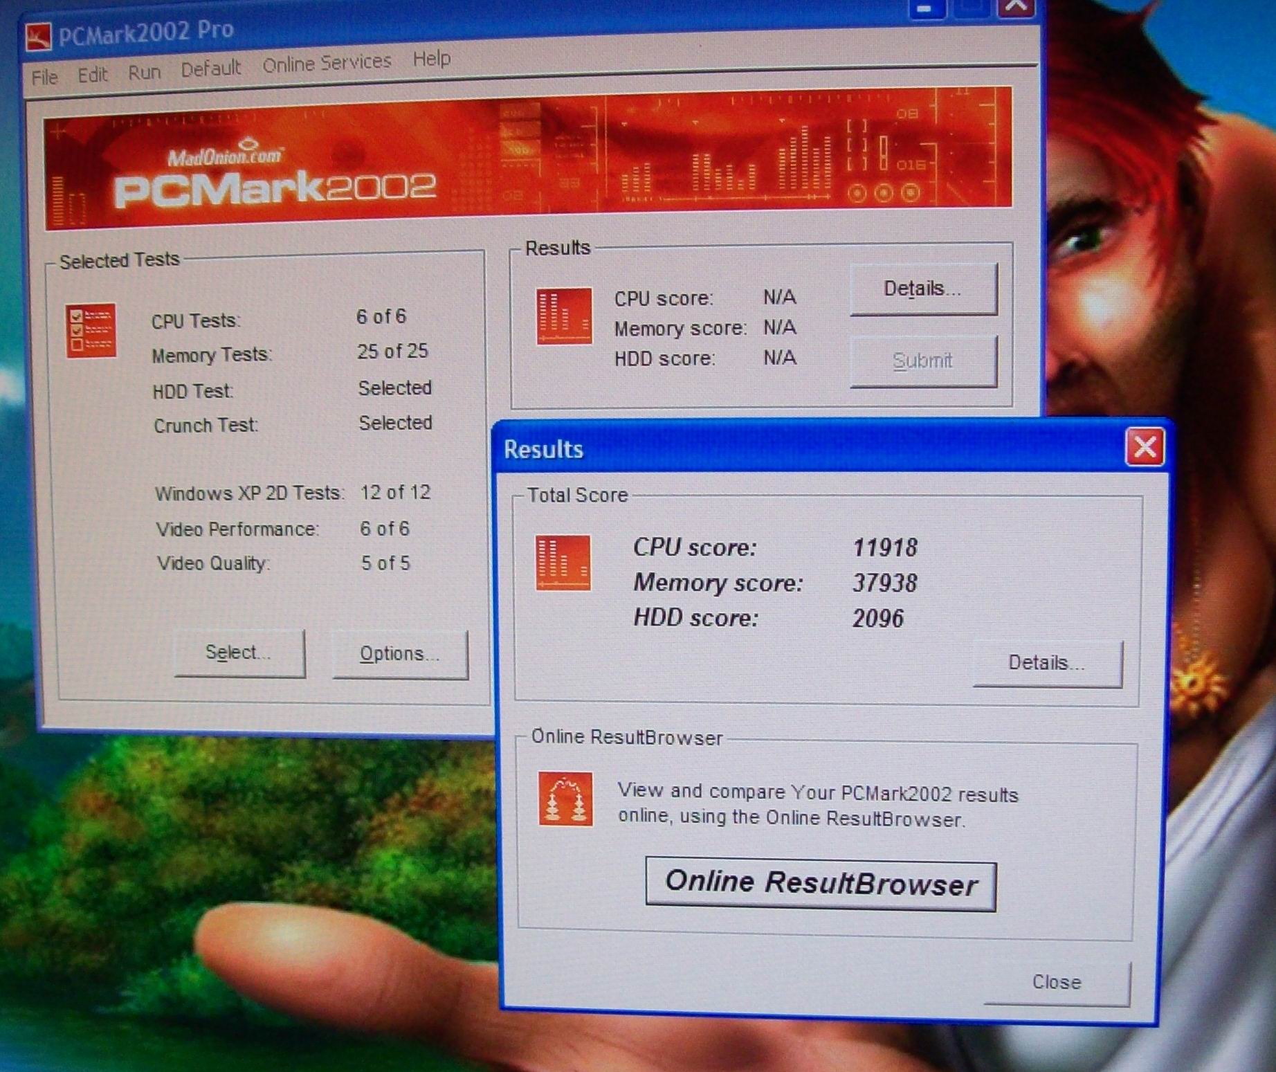This screenshot has width=1276, height=1072.
Task: Click the 'Crunch Test:' label
Action: (x=206, y=426)
